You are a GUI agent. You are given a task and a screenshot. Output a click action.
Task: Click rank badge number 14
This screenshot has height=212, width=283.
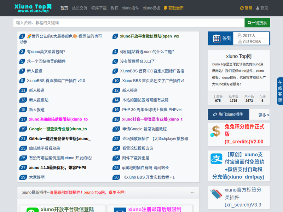pyautogui.click(x=116, y=100)
